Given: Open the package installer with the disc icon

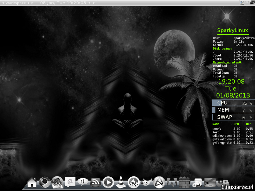Looking at the screenshot, I should [198, 183].
